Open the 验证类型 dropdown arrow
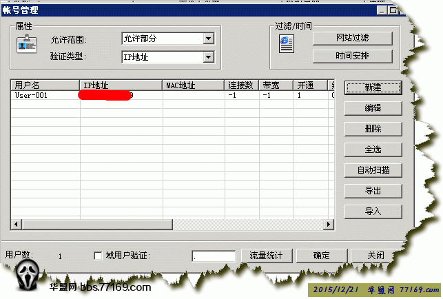 [208, 57]
